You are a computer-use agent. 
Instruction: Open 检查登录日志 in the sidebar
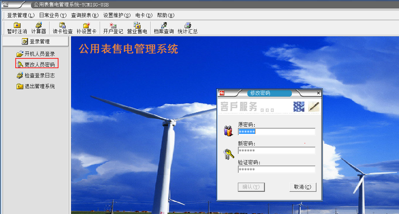tap(36, 75)
